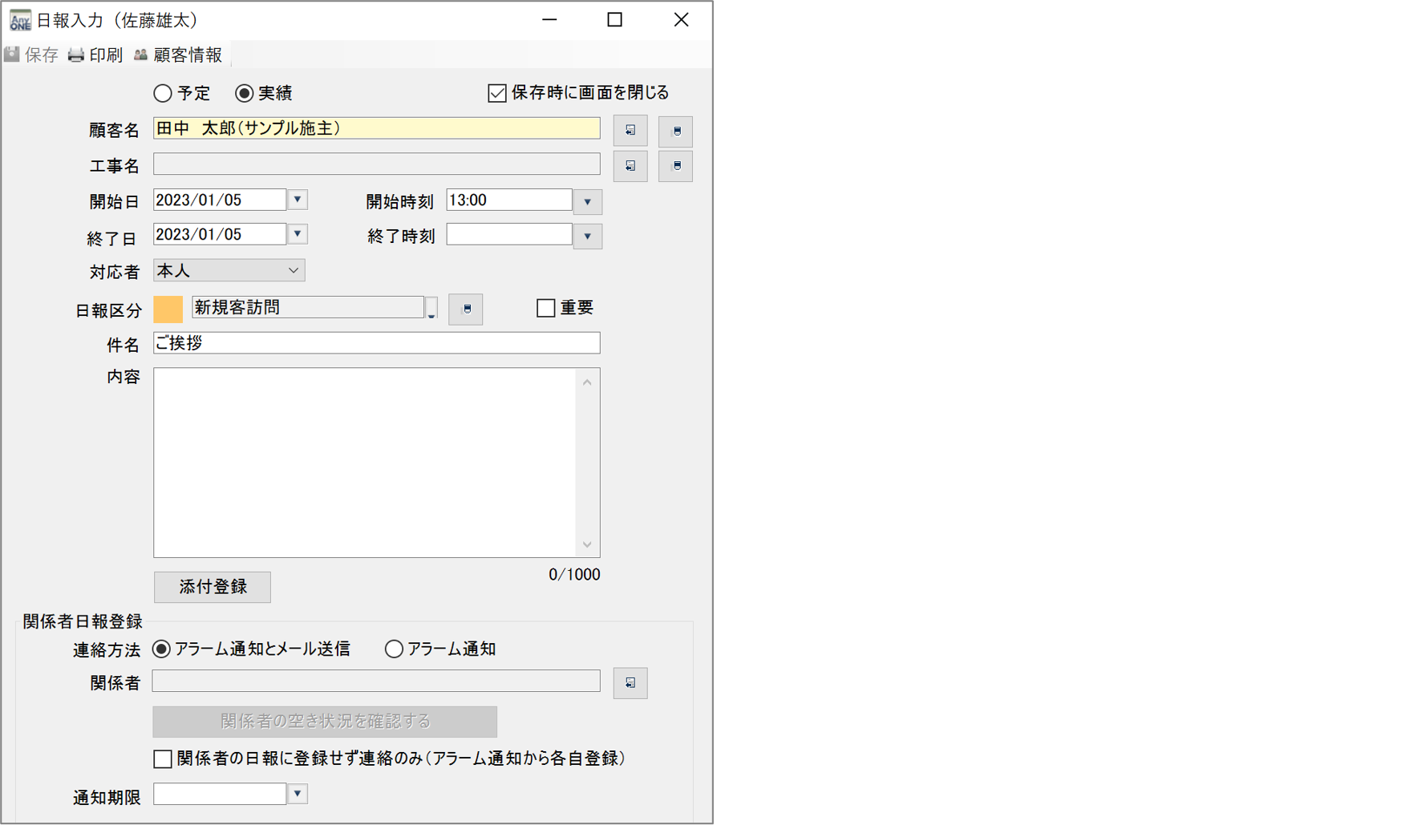1422x825 pixels.
Task: Open the 開始日 date dropdown
Action: [297, 200]
